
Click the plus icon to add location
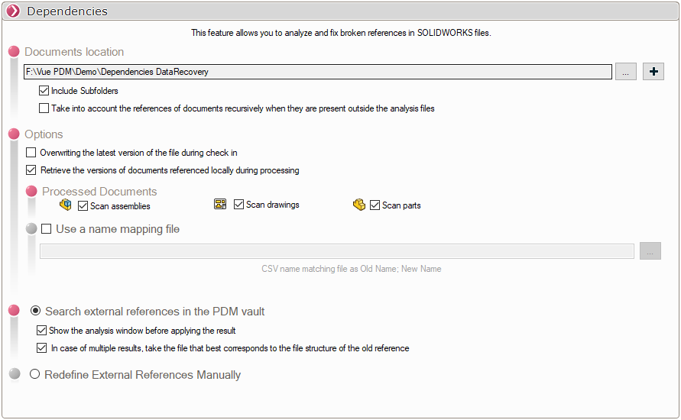pyautogui.click(x=653, y=72)
